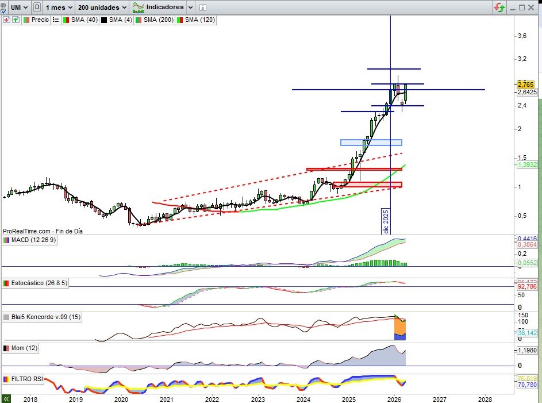Click the Koncorde gray label icon

click(6, 317)
